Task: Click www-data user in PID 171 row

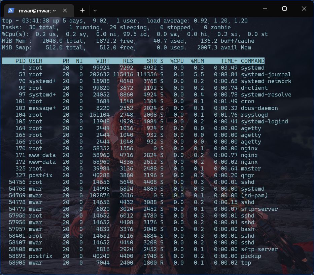Action: (42, 155)
